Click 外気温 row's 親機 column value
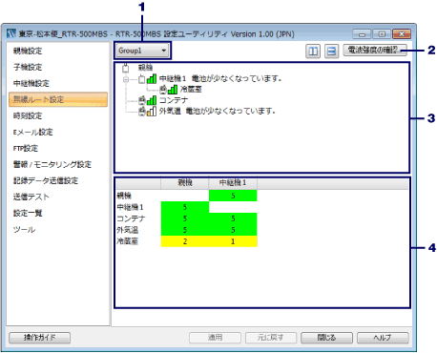 click(x=185, y=230)
